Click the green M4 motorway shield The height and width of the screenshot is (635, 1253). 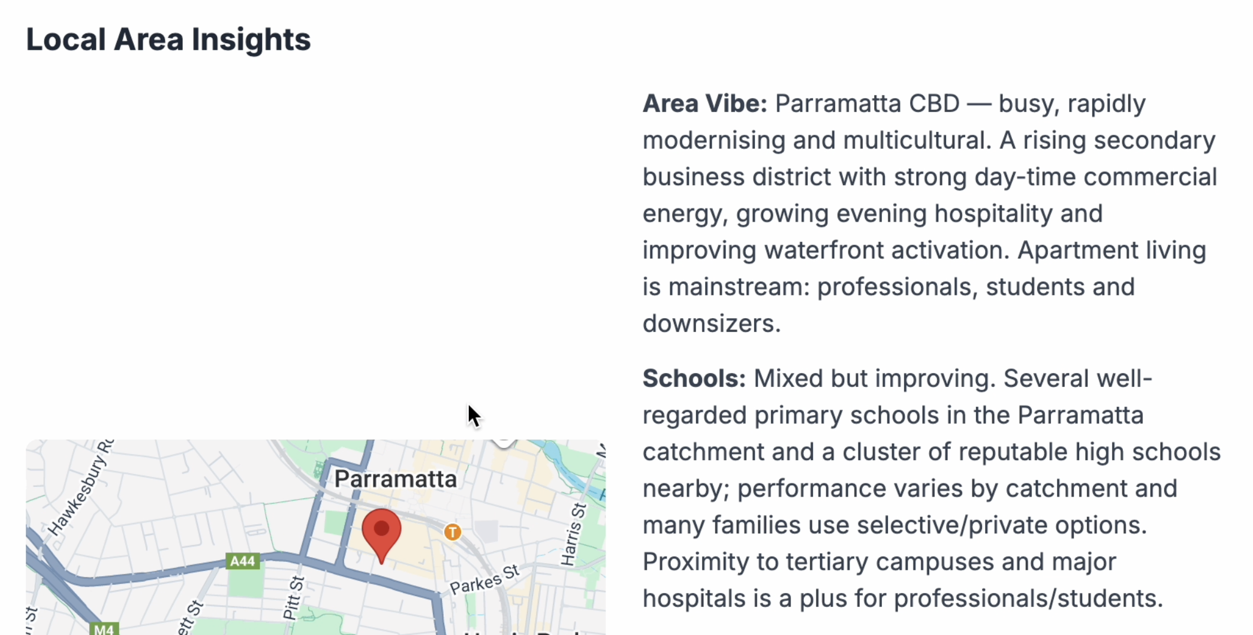(104, 629)
